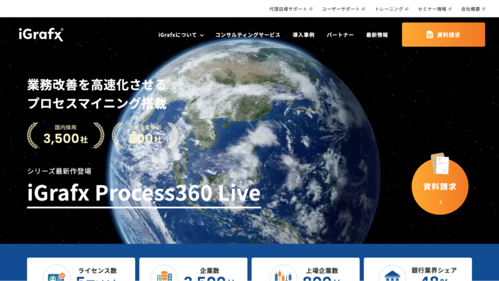The width and height of the screenshot is (499, 281).
Task: Open コンサルティングサービス menu item
Action: 248,35
